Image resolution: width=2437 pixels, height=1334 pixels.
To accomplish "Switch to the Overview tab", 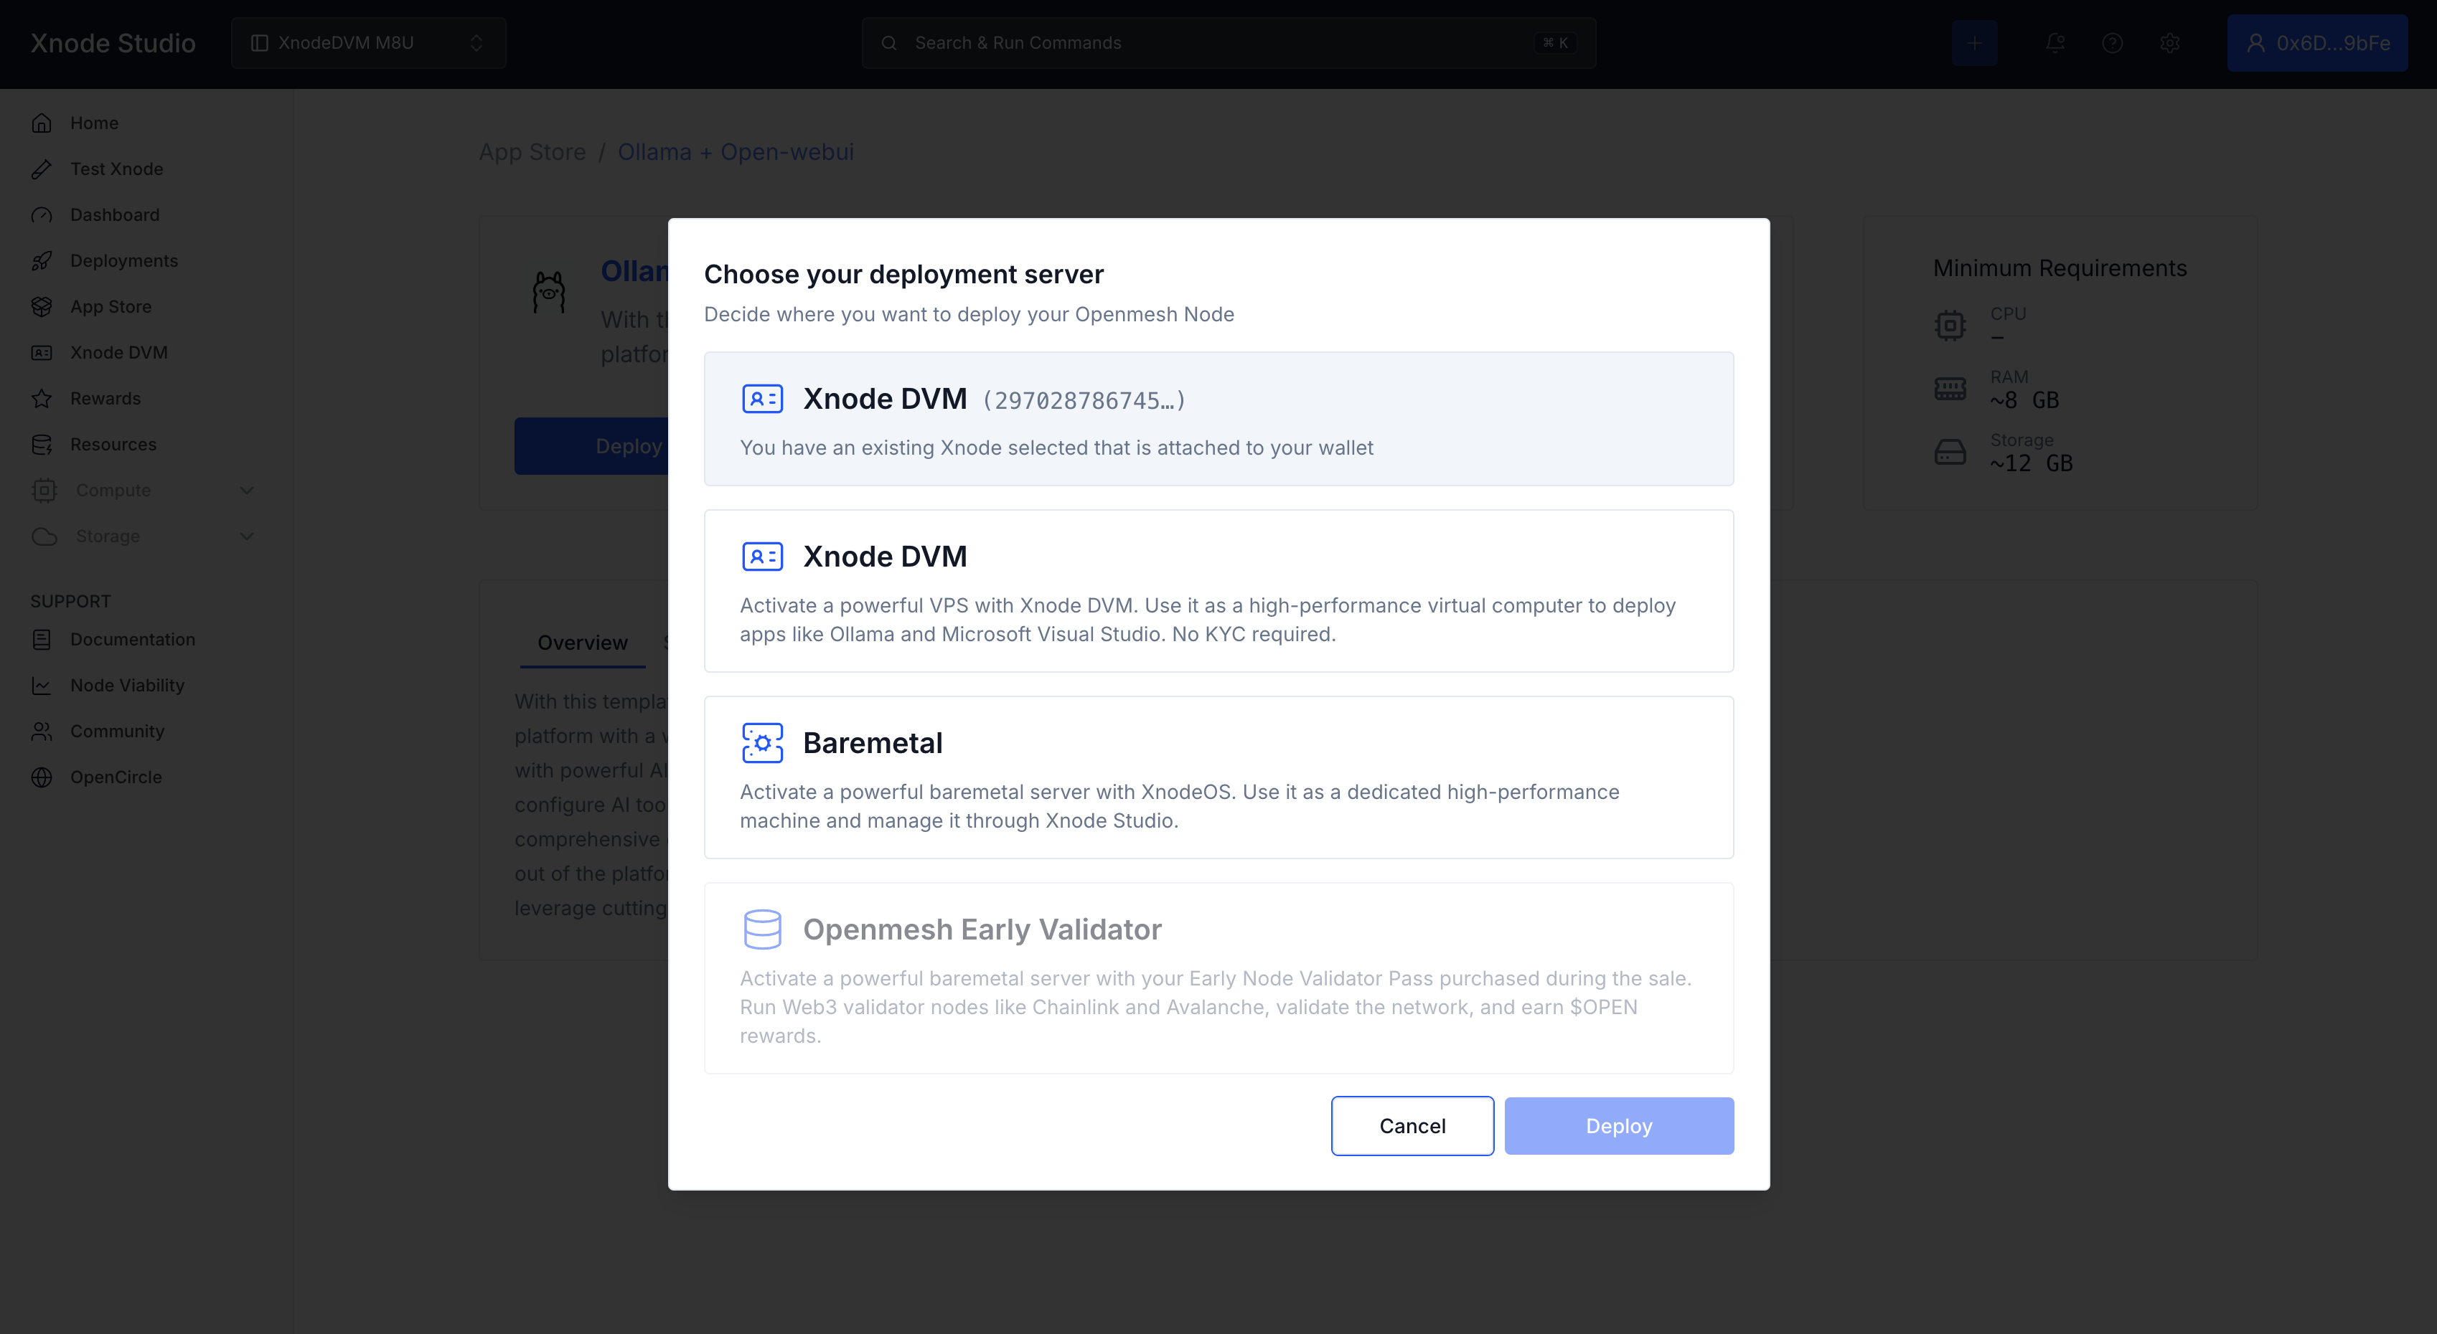I will coord(582,643).
